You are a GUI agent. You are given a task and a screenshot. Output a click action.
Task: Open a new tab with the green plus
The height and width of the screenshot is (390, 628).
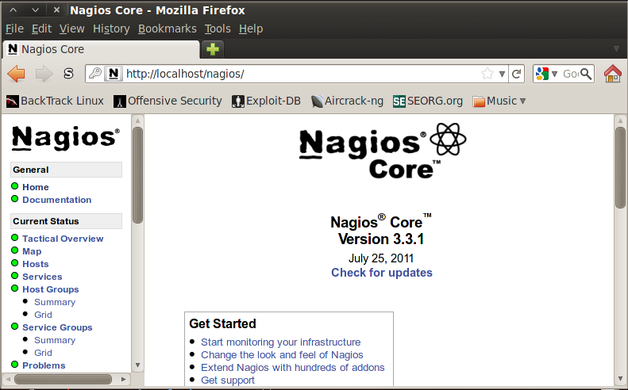tap(213, 49)
